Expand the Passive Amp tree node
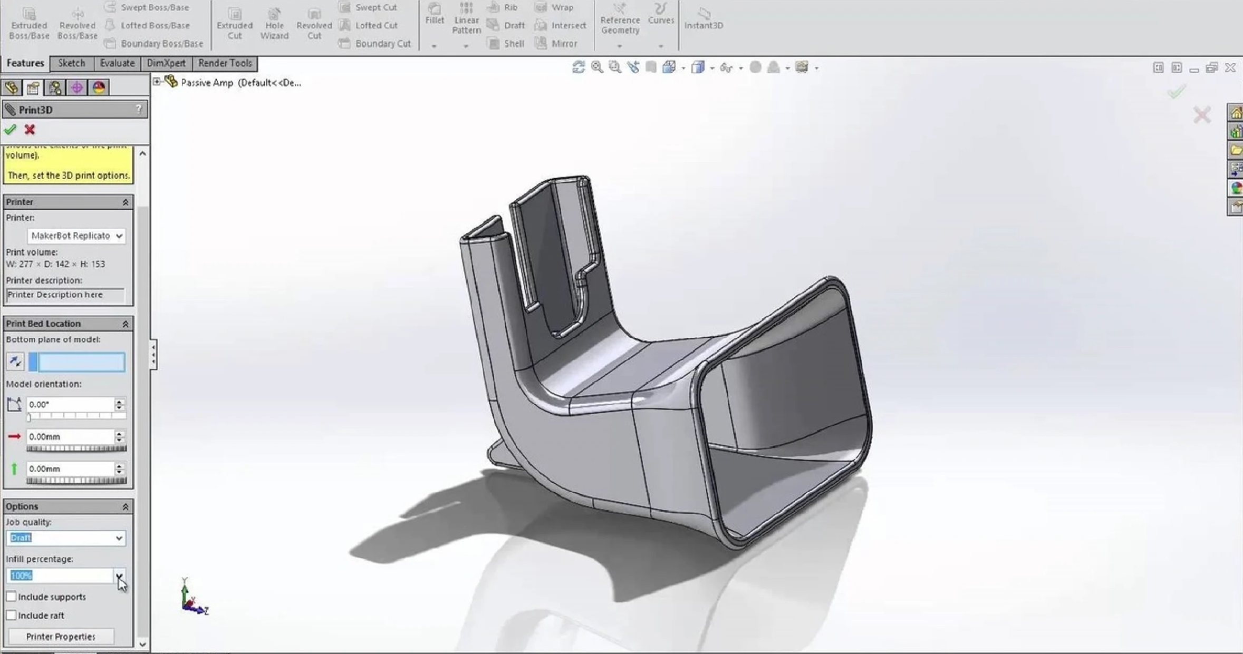 click(157, 81)
